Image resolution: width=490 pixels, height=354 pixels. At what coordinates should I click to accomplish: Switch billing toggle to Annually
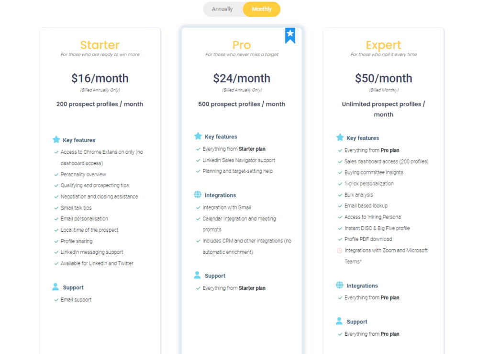tap(223, 9)
